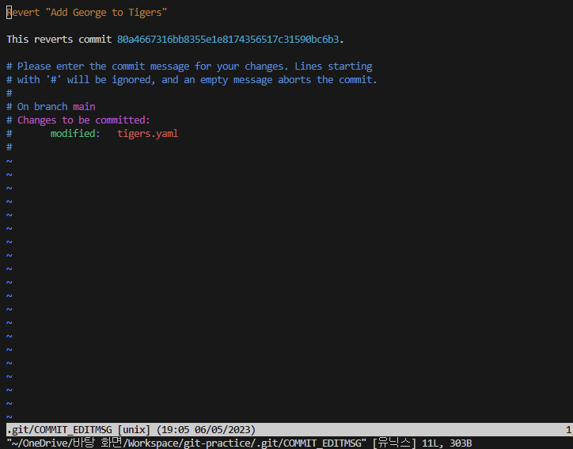This screenshot has height=449, width=573.
Task: Click the text "This reverts commit"
Action: [59, 40]
